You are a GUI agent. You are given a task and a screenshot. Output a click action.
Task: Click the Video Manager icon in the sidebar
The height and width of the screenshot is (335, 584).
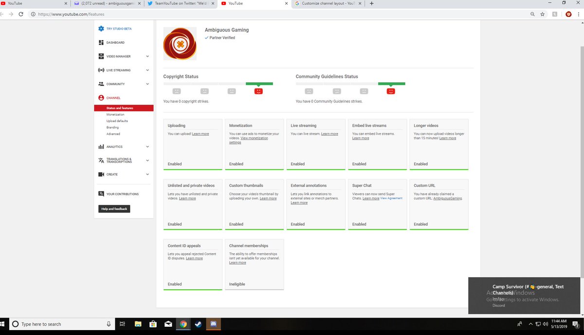pyautogui.click(x=101, y=56)
